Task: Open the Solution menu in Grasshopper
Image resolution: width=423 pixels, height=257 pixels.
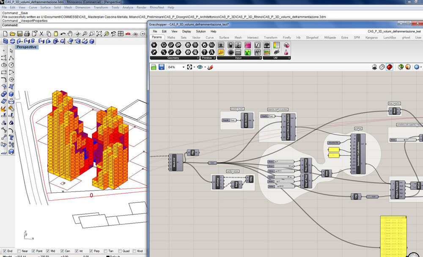Action: pyautogui.click(x=201, y=31)
